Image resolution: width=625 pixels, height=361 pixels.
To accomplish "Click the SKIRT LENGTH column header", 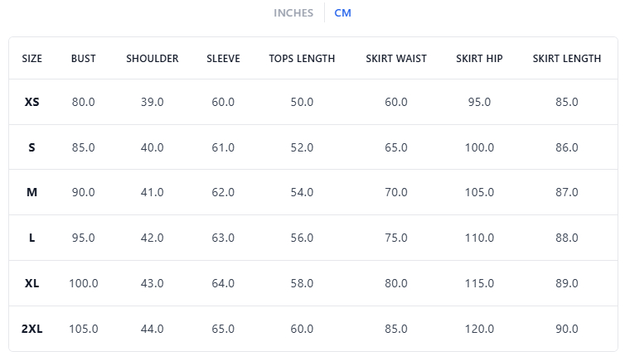I will 567,59.
